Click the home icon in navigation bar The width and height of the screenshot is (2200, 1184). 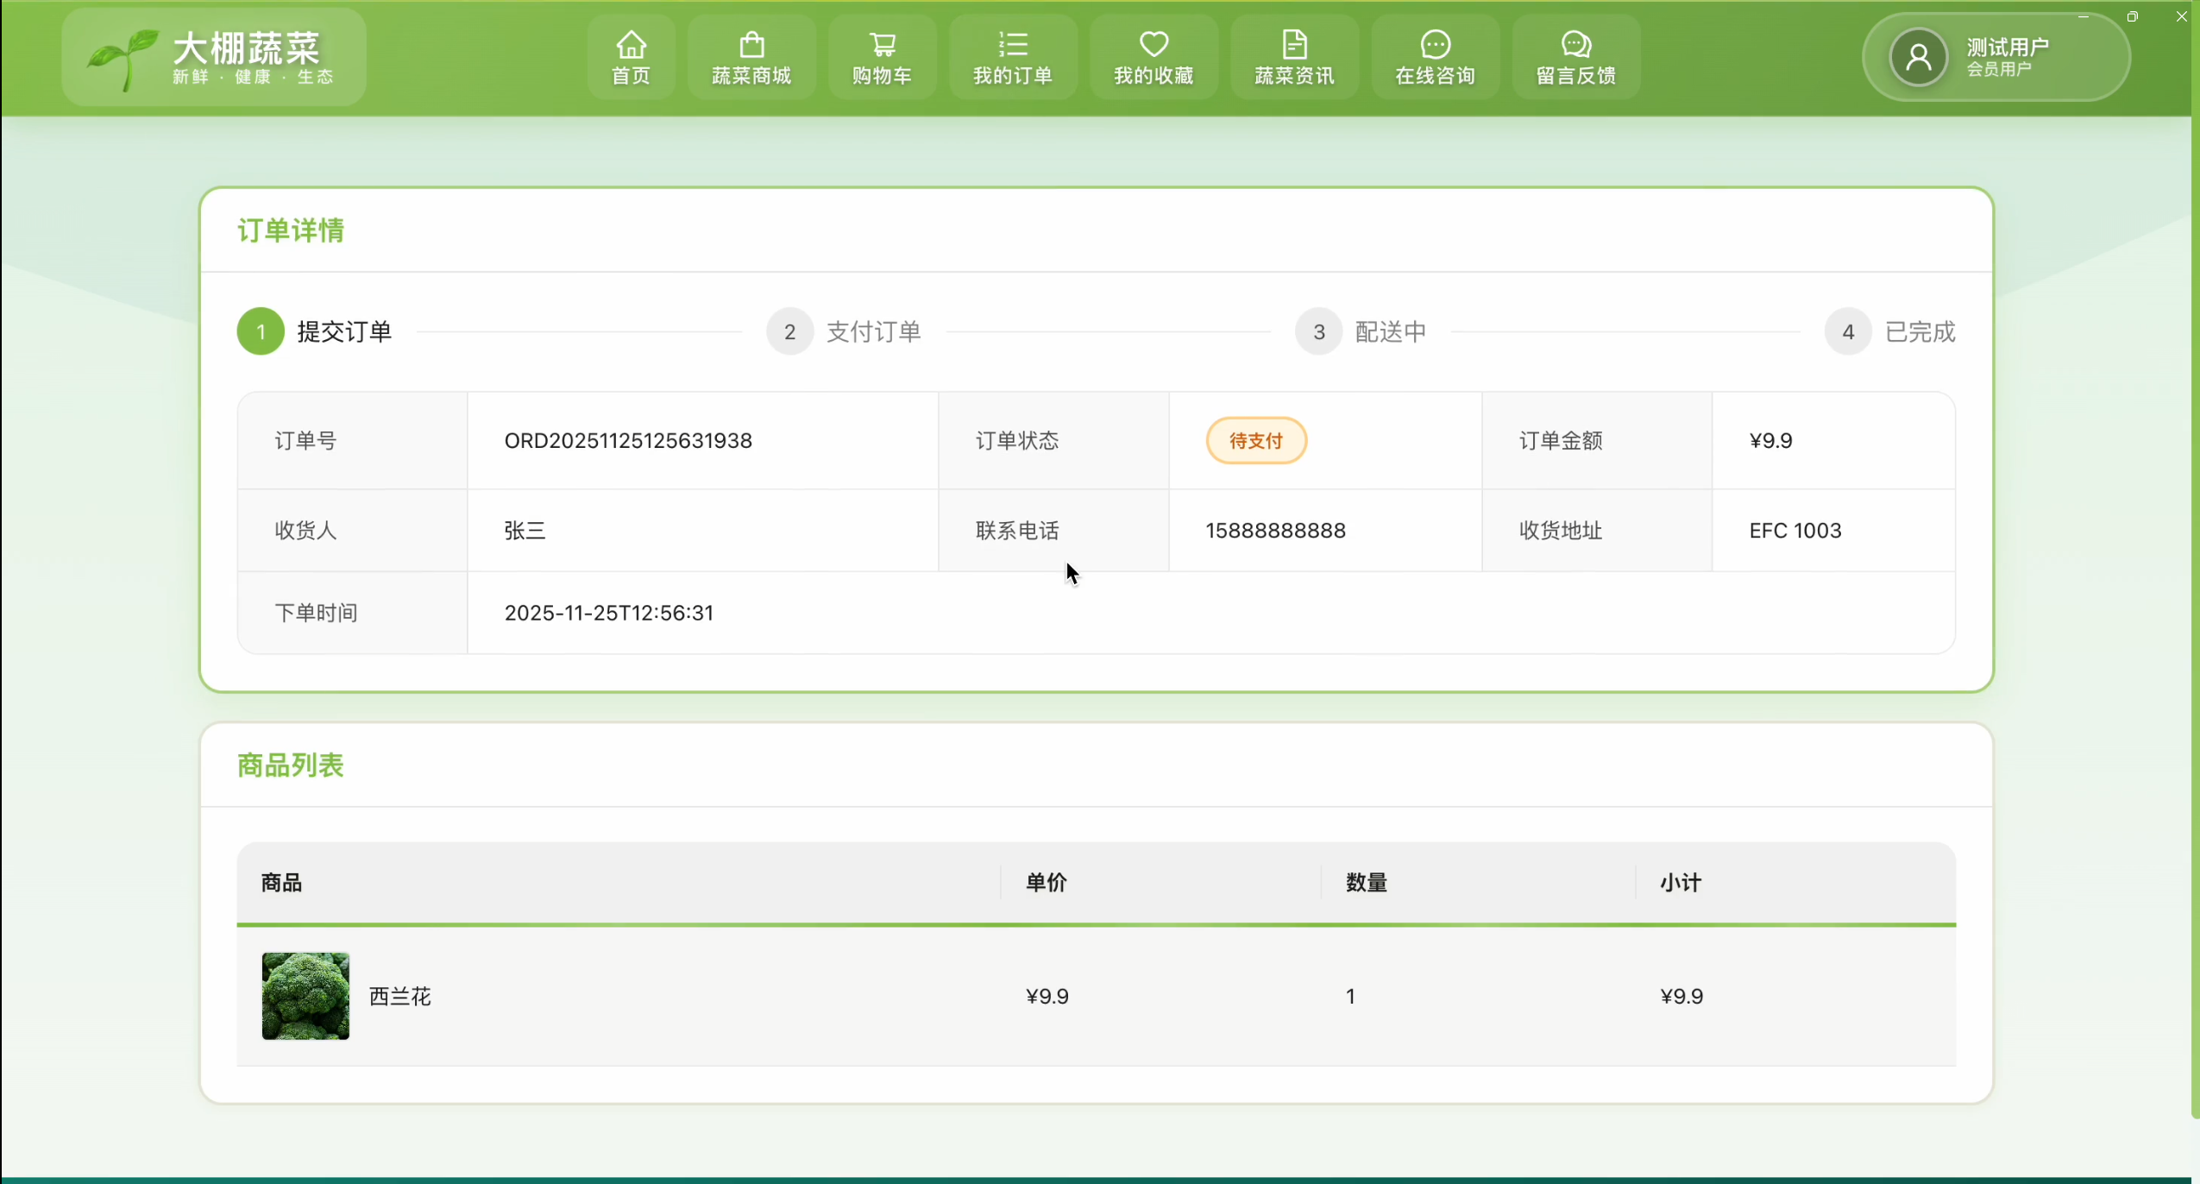coord(631,45)
